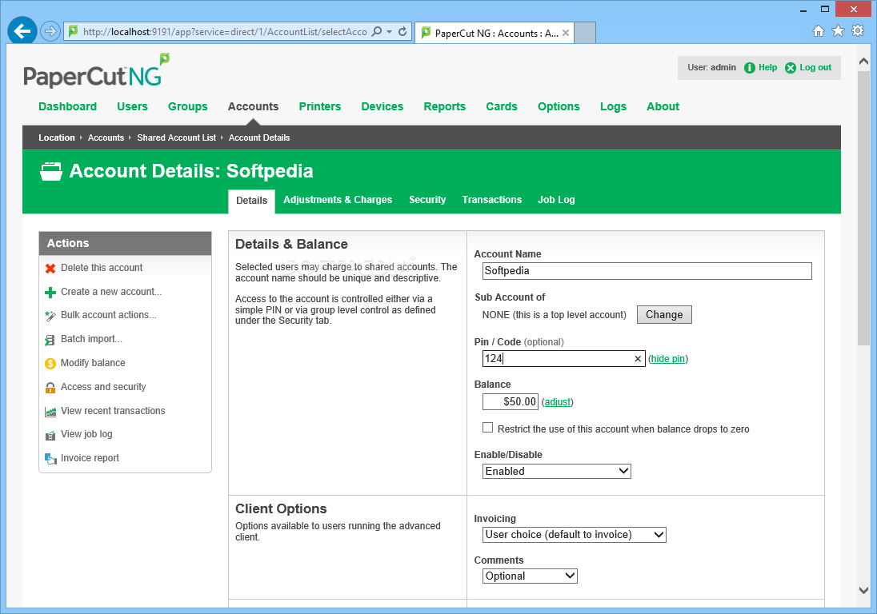Open the About menu
Screen dimensions: 877x614
pos(663,106)
